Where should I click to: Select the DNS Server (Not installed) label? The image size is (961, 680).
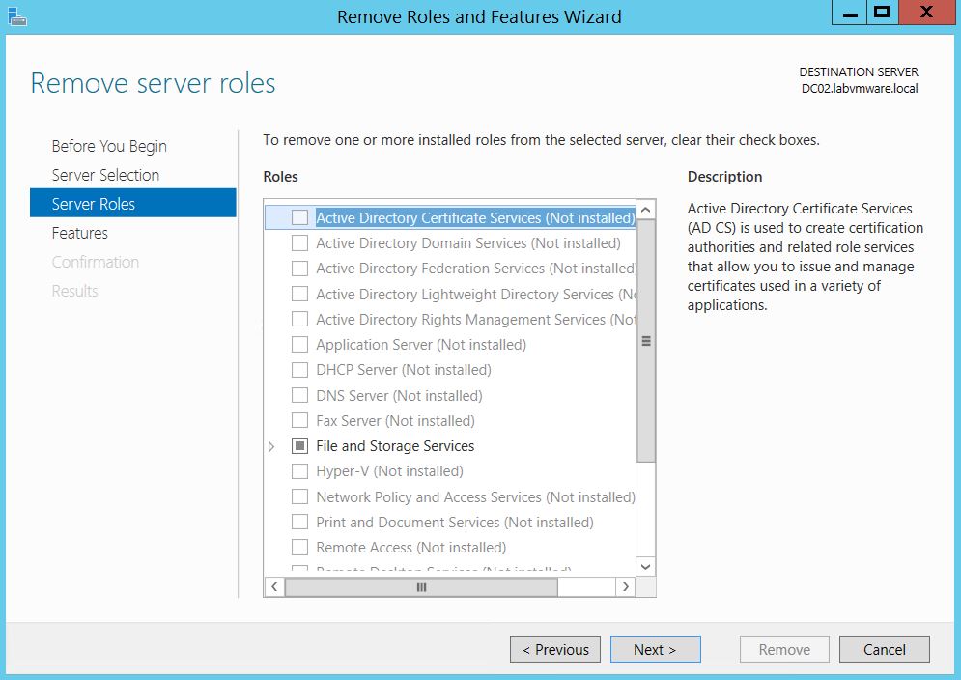pyautogui.click(x=399, y=395)
